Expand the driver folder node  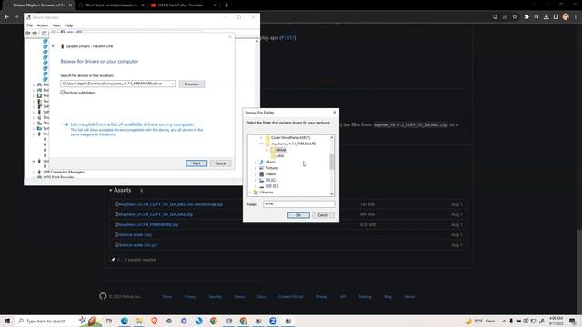(x=266, y=150)
